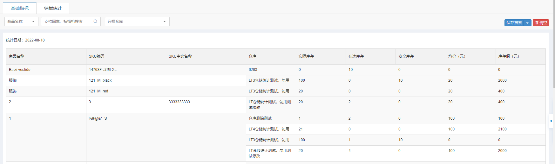Switch to the 基础指标 tab
Image resolution: width=555 pixels, height=164 pixels.
click(x=20, y=8)
